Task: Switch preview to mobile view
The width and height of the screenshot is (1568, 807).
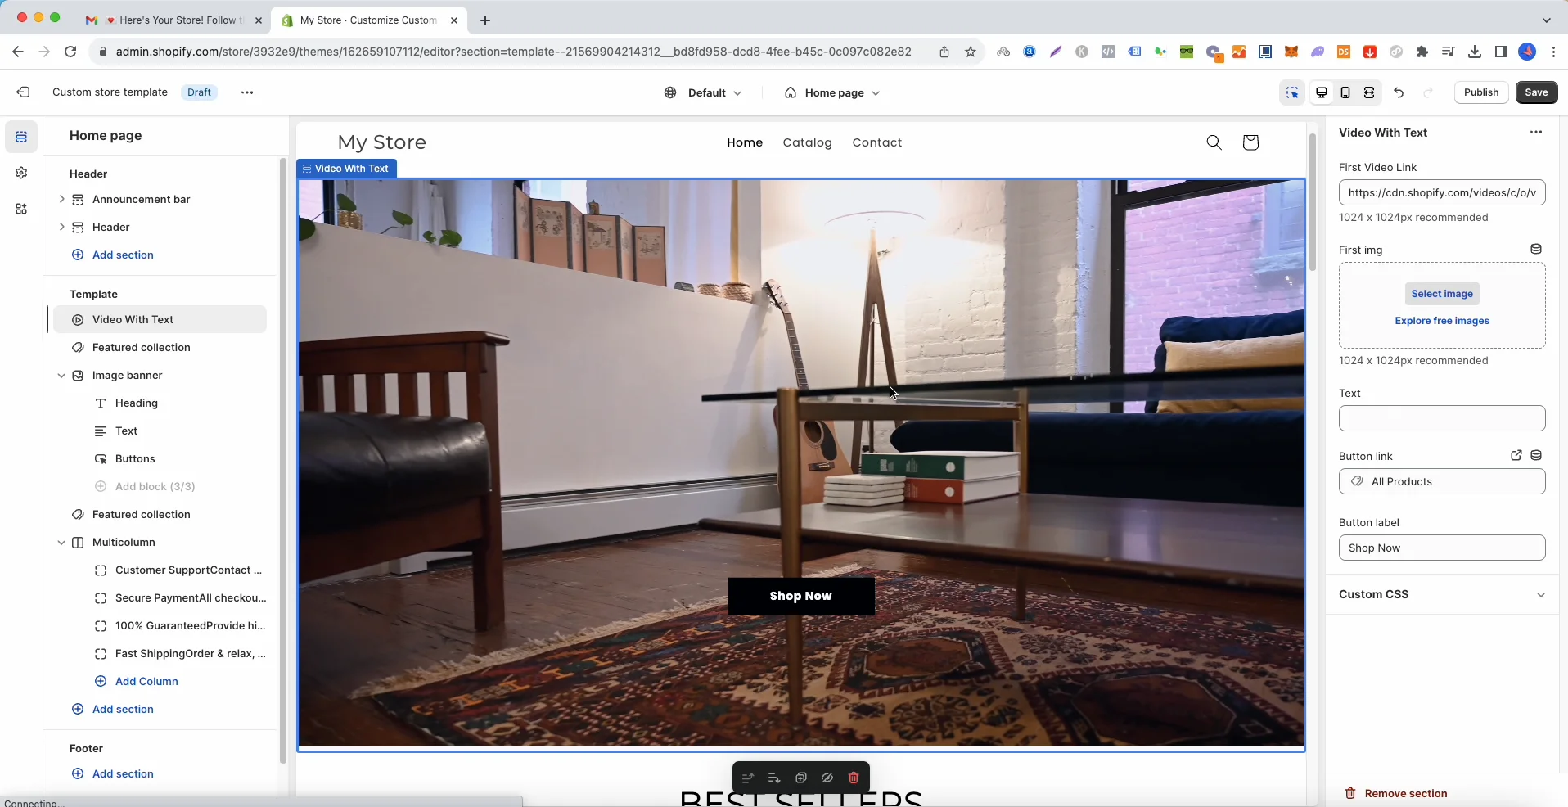Action: [1345, 92]
